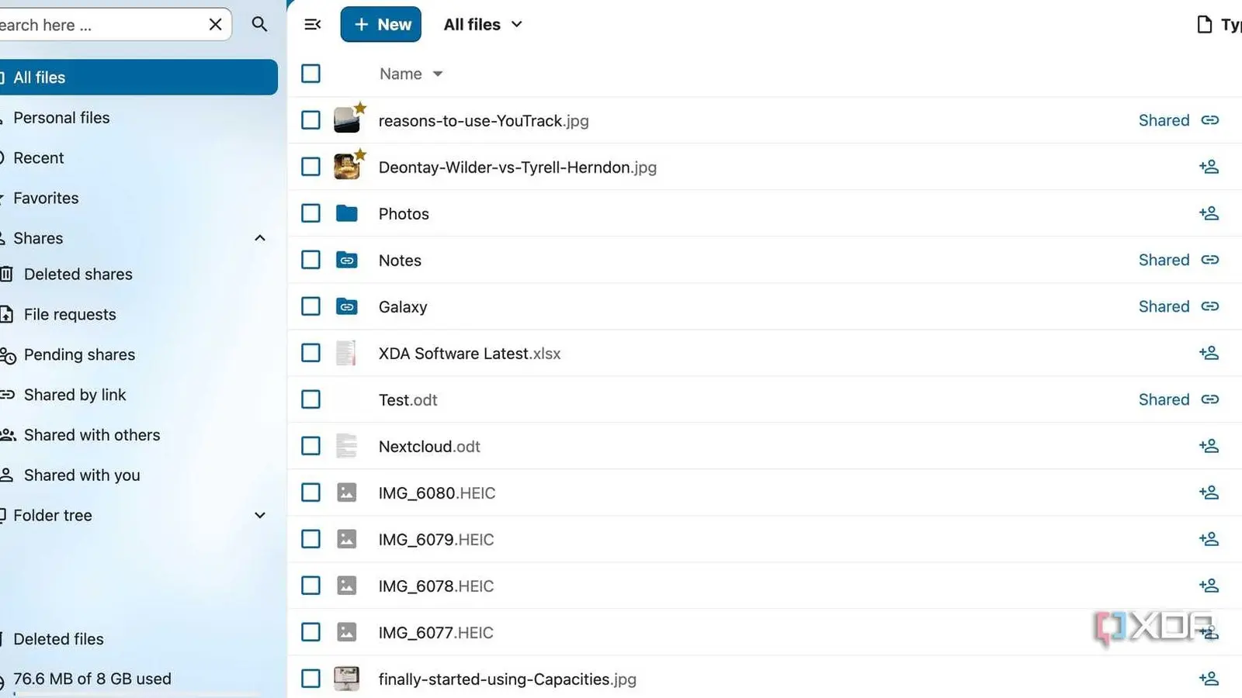Image resolution: width=1242 pixels, height=698 pixels.
Task: Clear the search field with the X icon
Action: click(215, 25)
